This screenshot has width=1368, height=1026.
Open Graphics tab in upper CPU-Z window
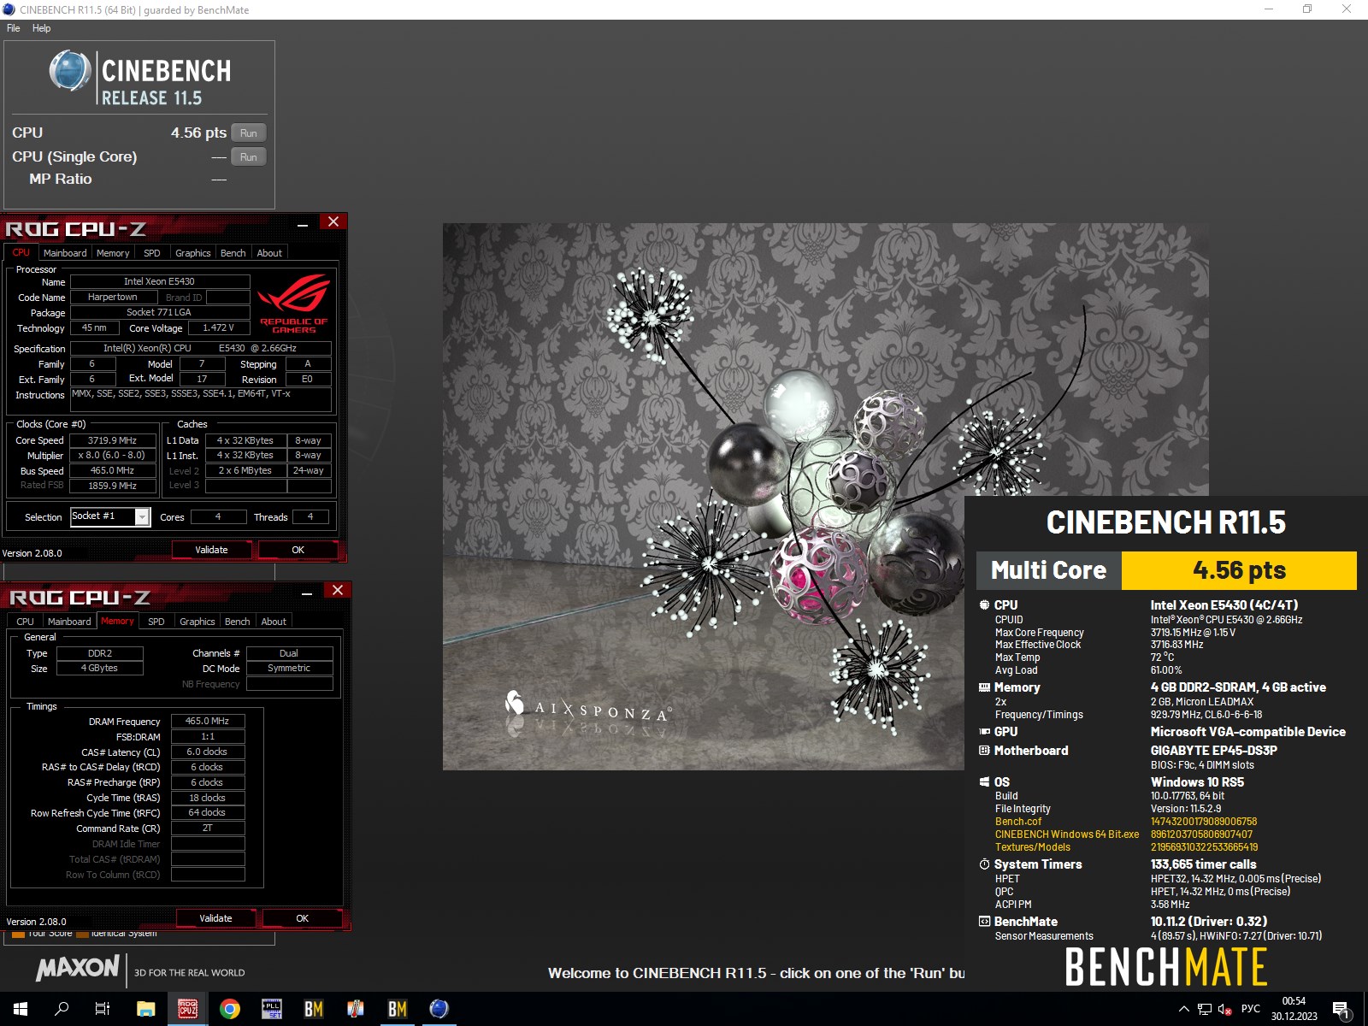click(193, 253)
